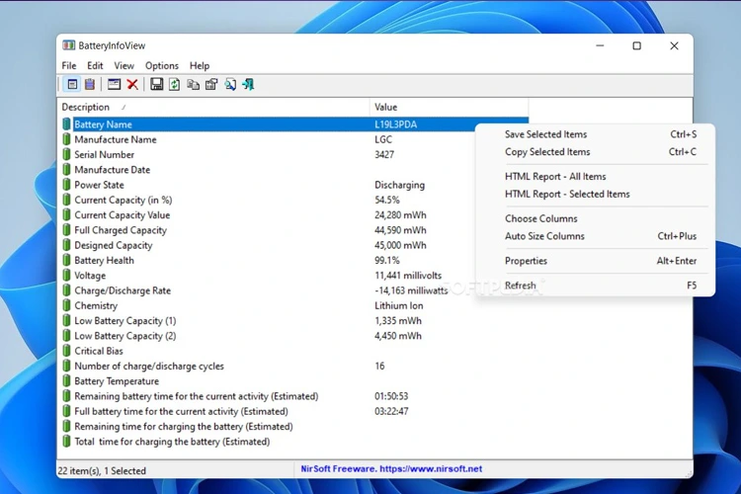Click the Exit door toolbar icon
This screenshot has height=494, width=741.
click(x=249, y=85)
